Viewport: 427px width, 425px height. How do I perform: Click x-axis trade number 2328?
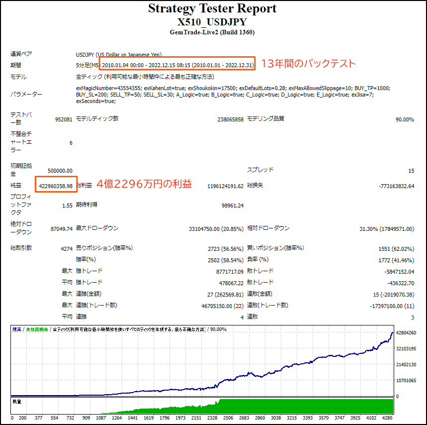pyautogui.click(x=212, y=418)
